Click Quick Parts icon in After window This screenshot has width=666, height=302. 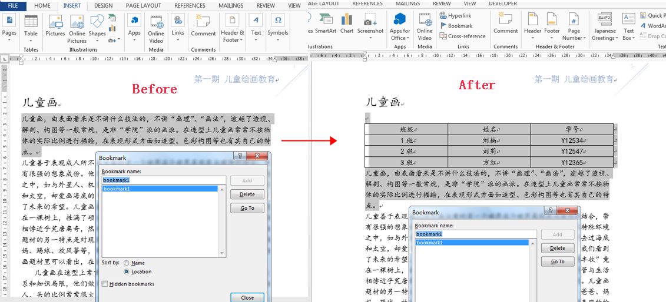(642, 16)
